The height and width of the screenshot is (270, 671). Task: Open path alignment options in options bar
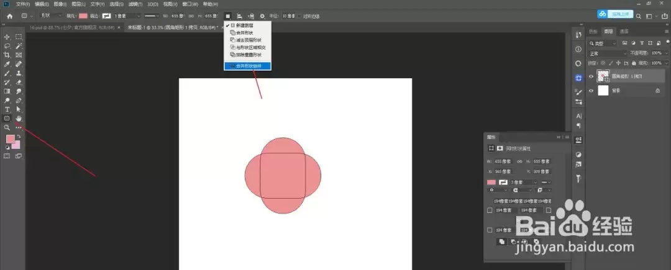(x=240, y=16)
